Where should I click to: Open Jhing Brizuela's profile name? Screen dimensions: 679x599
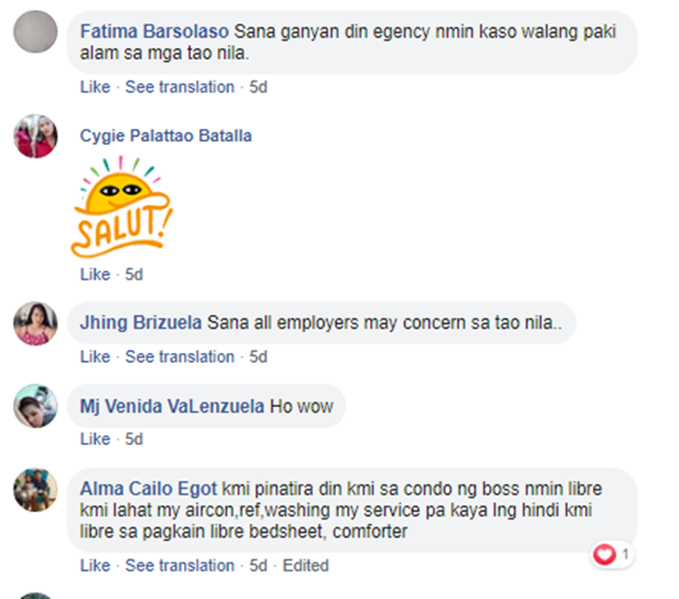pyautogui.click(x=140, y=323)
